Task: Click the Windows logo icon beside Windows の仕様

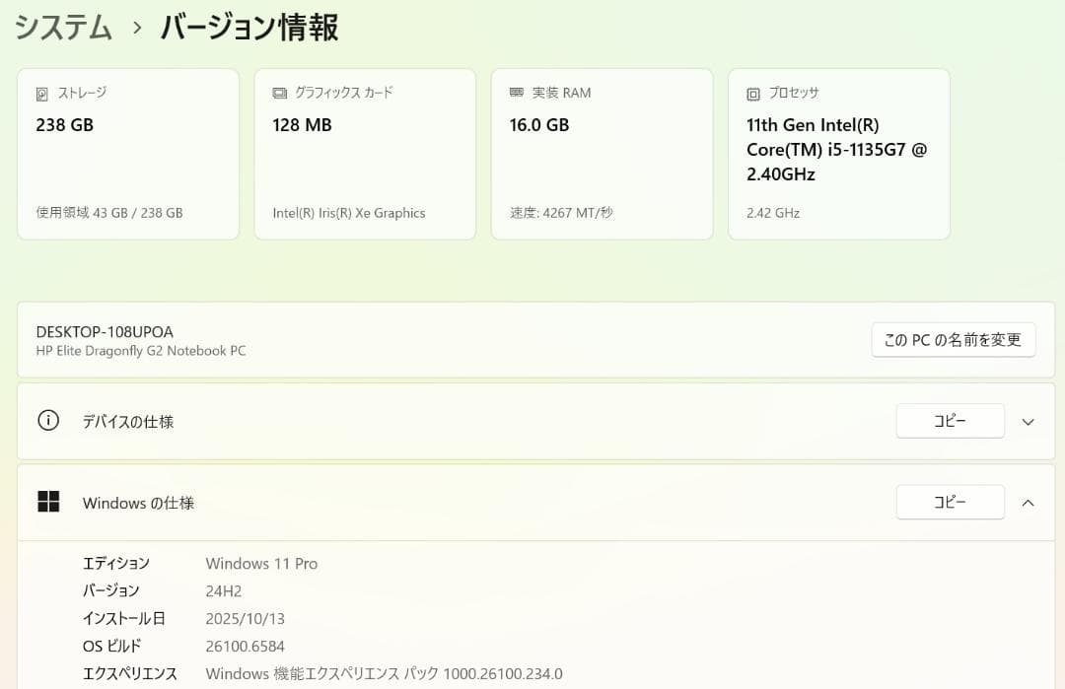Action: [48, 501]
